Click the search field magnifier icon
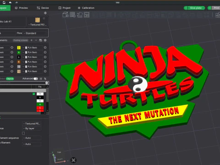220x165 pixels. point(47,83)
